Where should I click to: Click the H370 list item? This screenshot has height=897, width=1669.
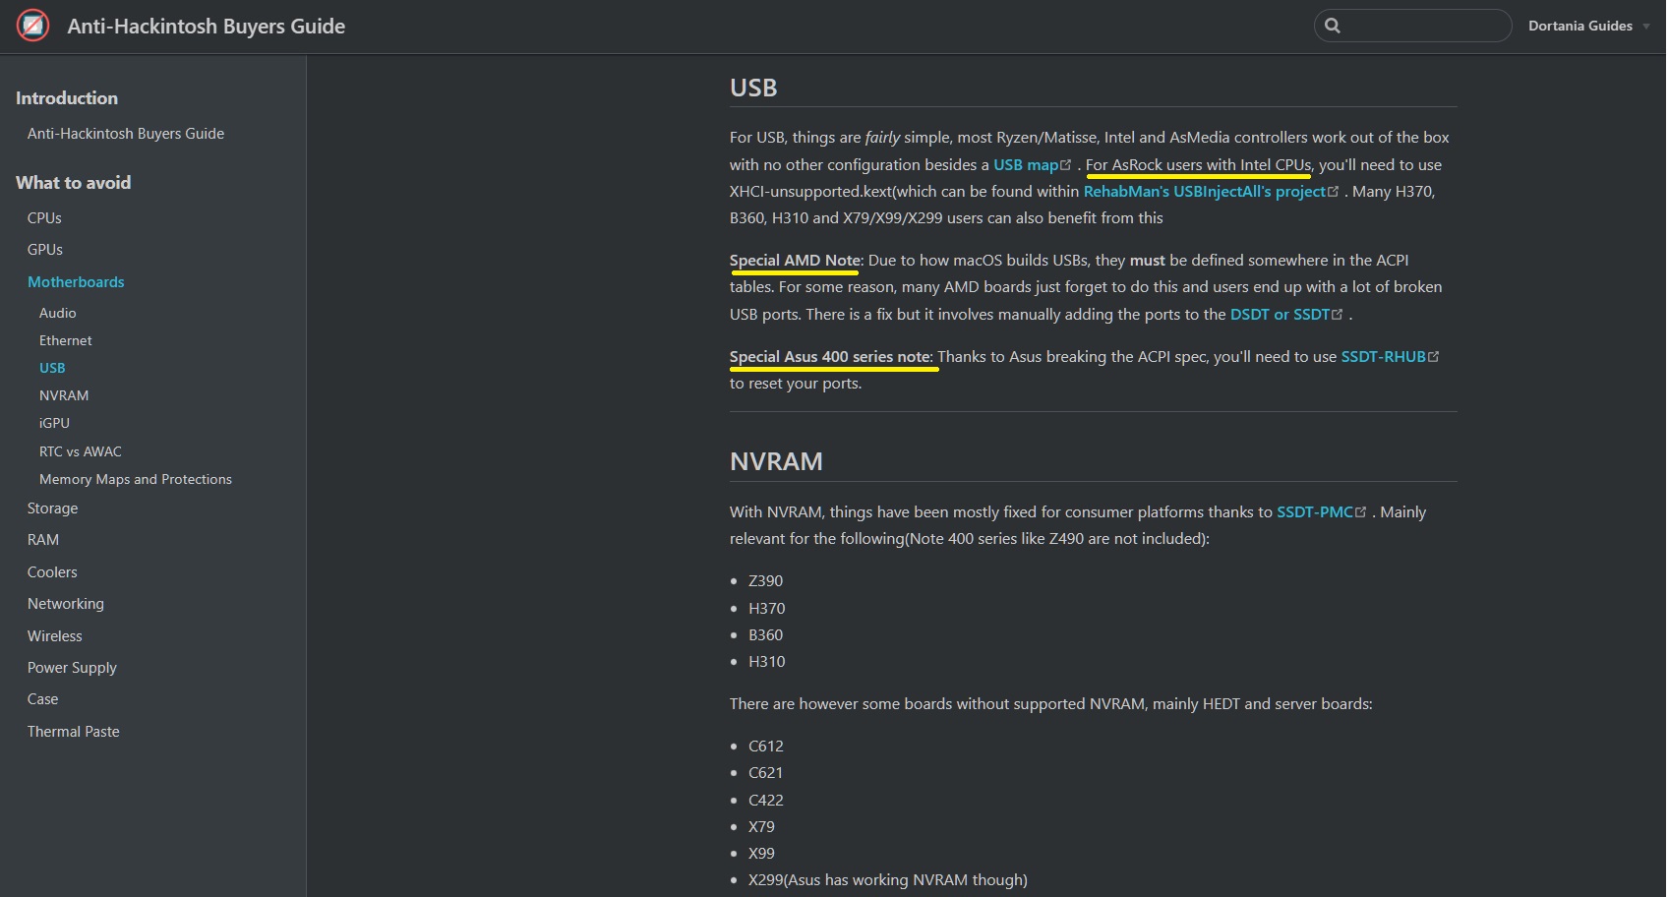(766, 609)
